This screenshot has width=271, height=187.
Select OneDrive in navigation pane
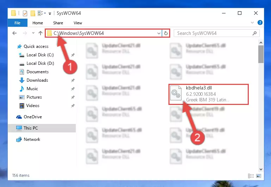coord(33,117)
